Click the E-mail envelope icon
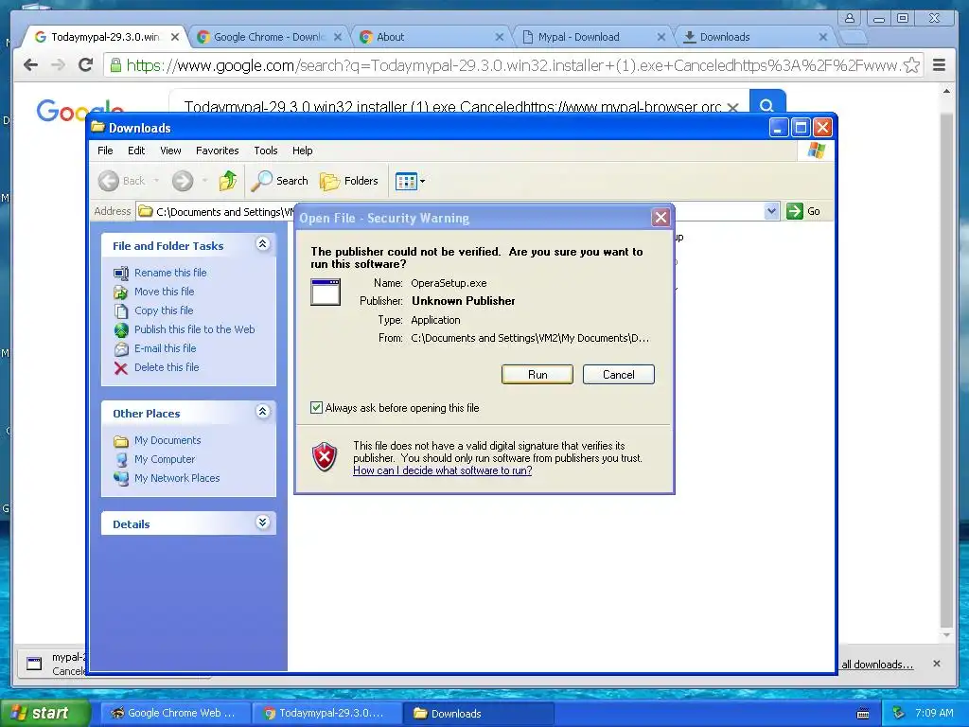 coord(121,349)
